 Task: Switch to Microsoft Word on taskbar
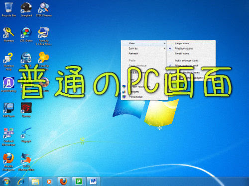93,182
